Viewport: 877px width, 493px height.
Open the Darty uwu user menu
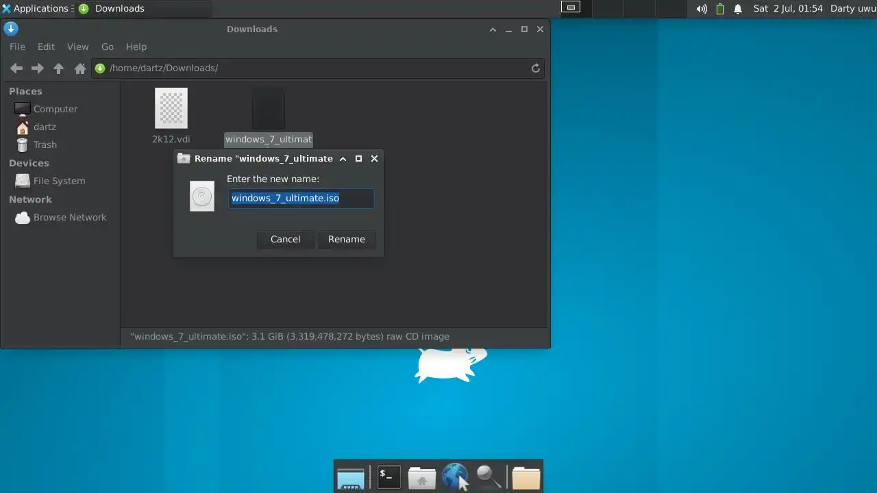coord(853,8)
